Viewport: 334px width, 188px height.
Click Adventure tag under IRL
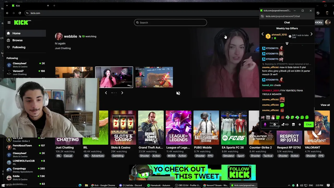(98, 156)
